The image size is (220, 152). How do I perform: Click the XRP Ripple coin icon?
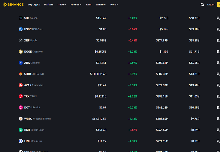click(21, 40)
